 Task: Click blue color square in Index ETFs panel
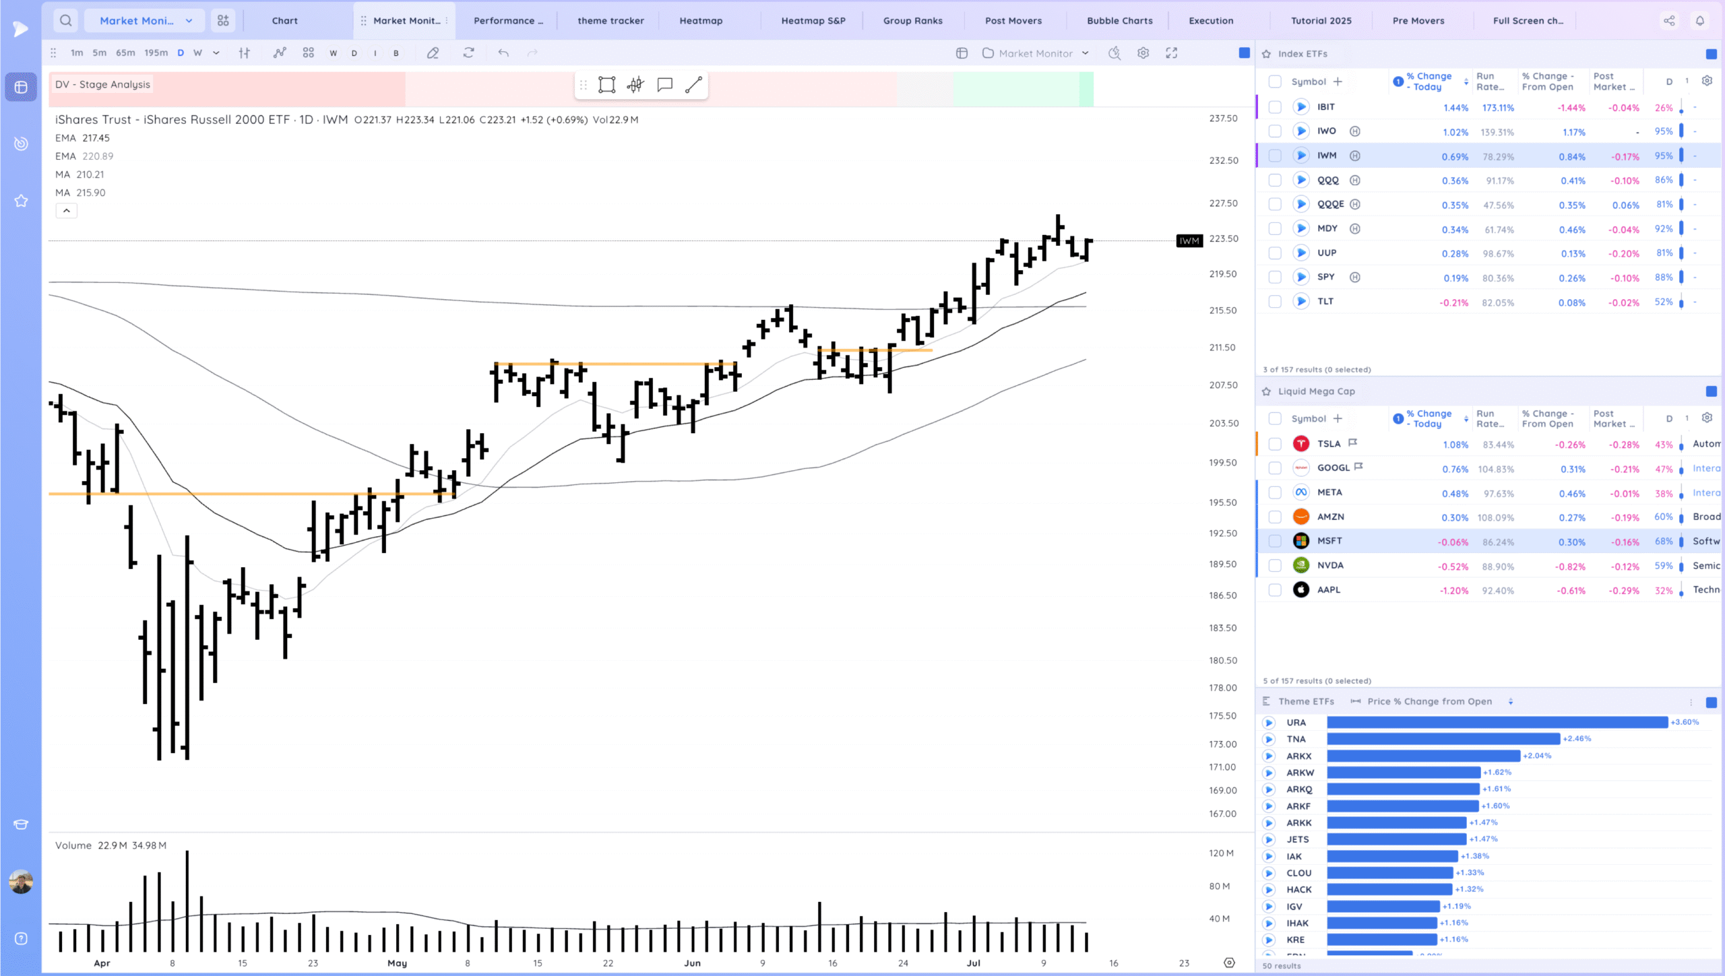pos(1711,54)
